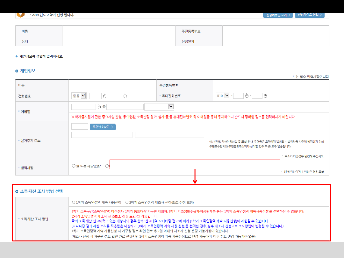Click the email domain text field
Screen dimensions: 344x258
click(x=125, y=107)
